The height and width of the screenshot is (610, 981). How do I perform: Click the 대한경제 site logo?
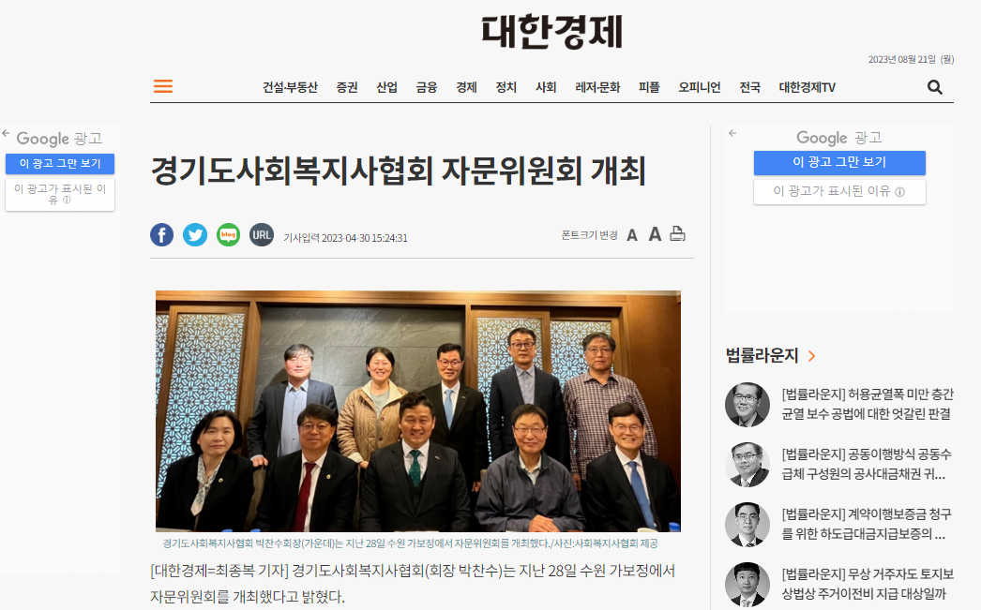[x=551, y=32]
